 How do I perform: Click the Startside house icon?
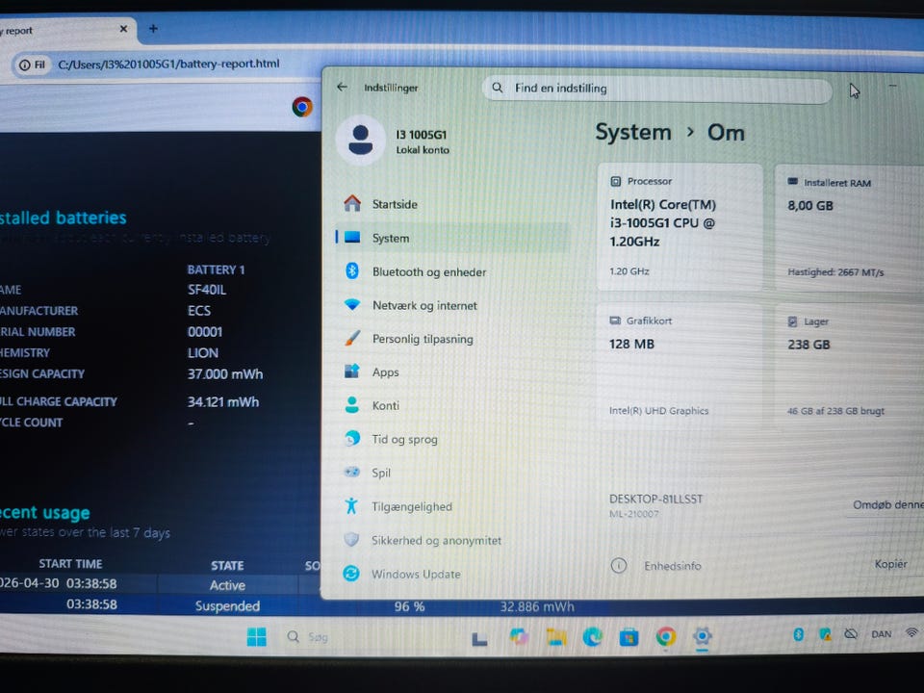tap(352, 203)
